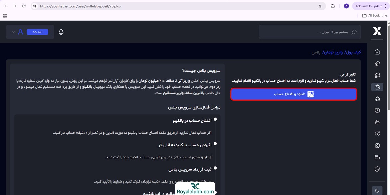Image resolution: width=390 pixels, height=195 pixels.
Task: Focus the crypto search field
Action: pyautogui.click(x=310, y=32)
